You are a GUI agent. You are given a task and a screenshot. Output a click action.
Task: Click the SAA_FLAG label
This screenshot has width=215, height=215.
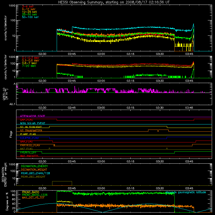26,142
